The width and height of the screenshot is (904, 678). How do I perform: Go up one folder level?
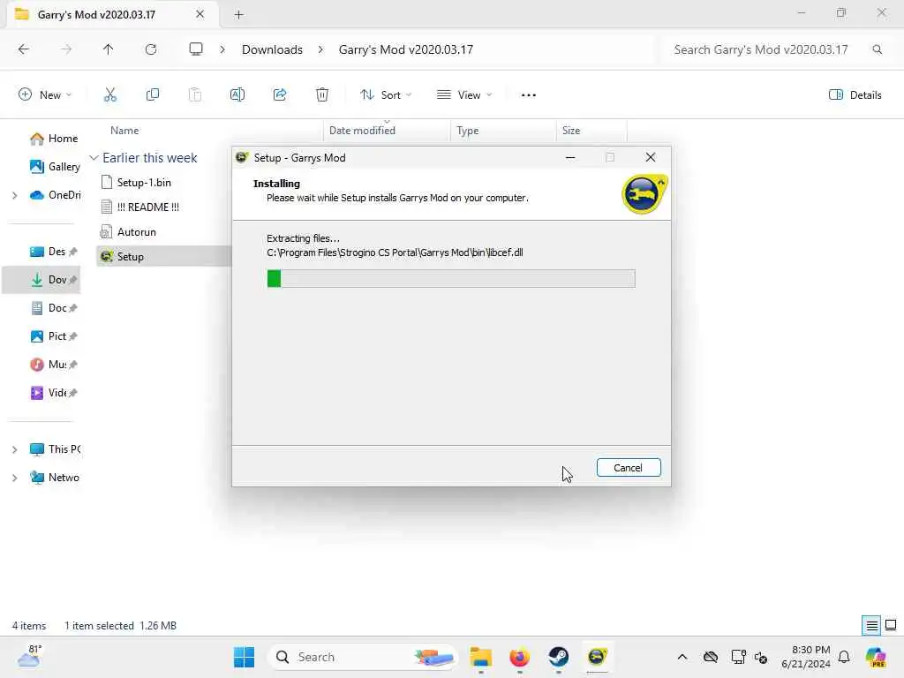coord(109,49)
